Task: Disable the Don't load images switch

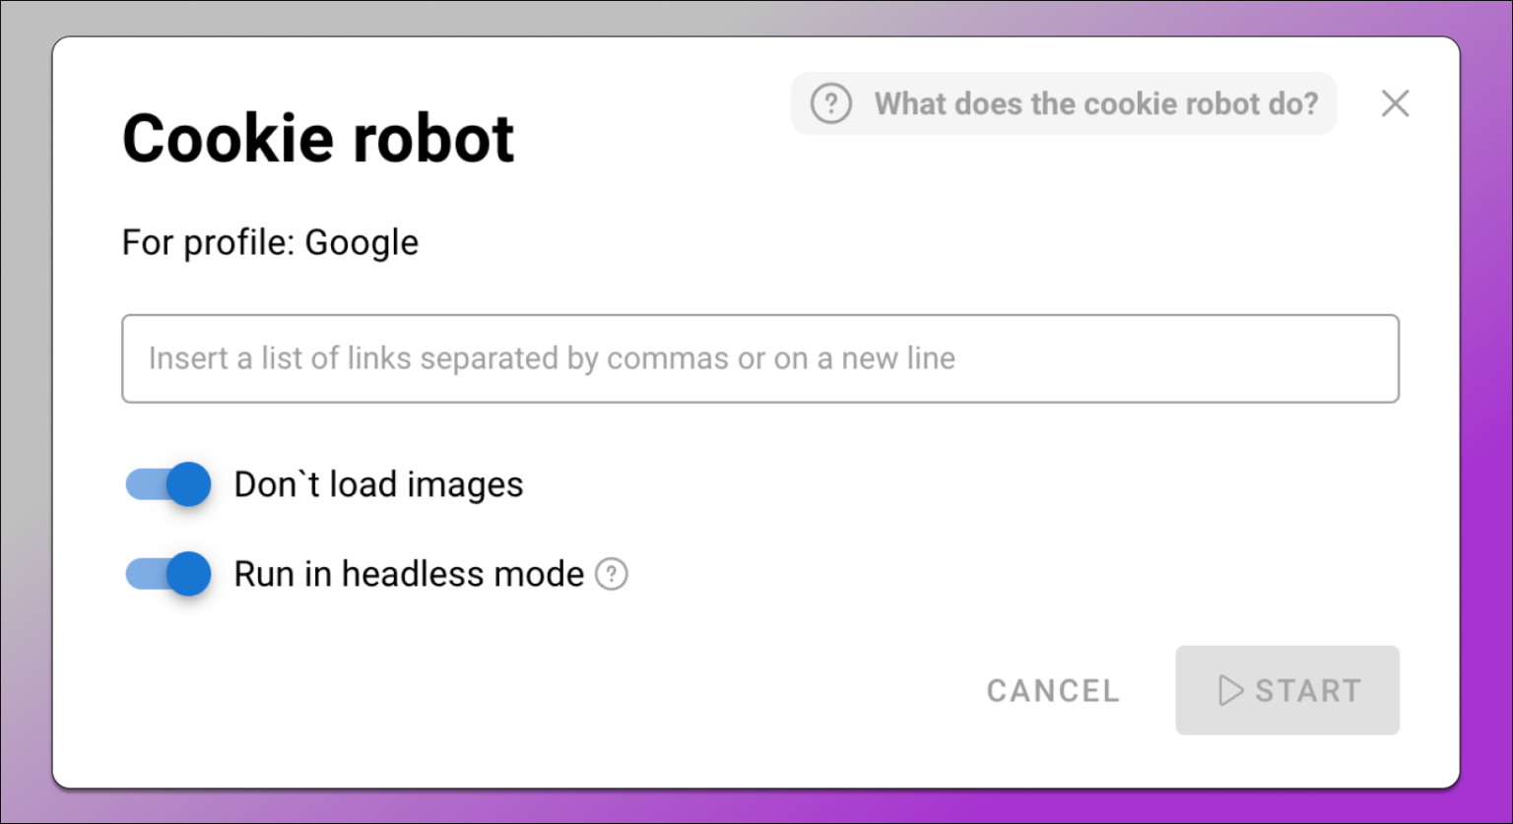Action: [x=168, y=484]
